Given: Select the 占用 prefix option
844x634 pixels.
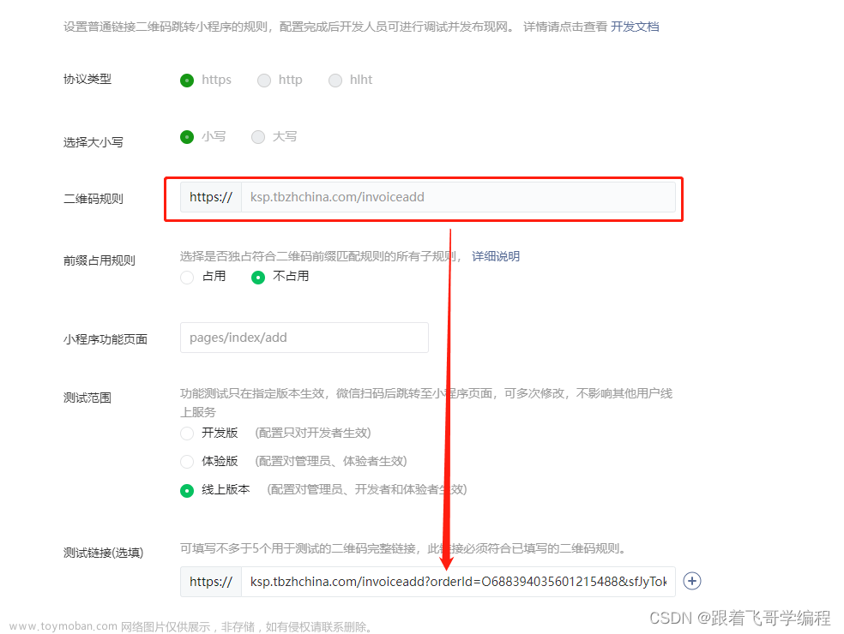Looking at the screenshot, I should coord(187,278).
